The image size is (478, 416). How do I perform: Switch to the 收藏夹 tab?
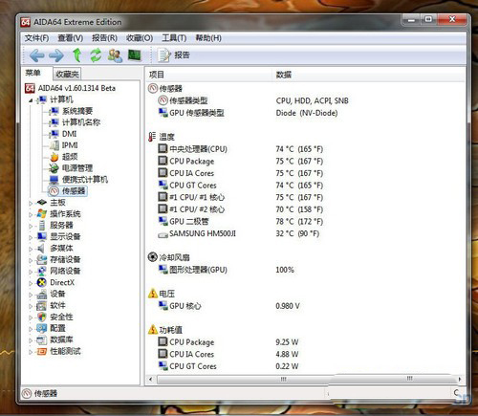tap(67, 74)
